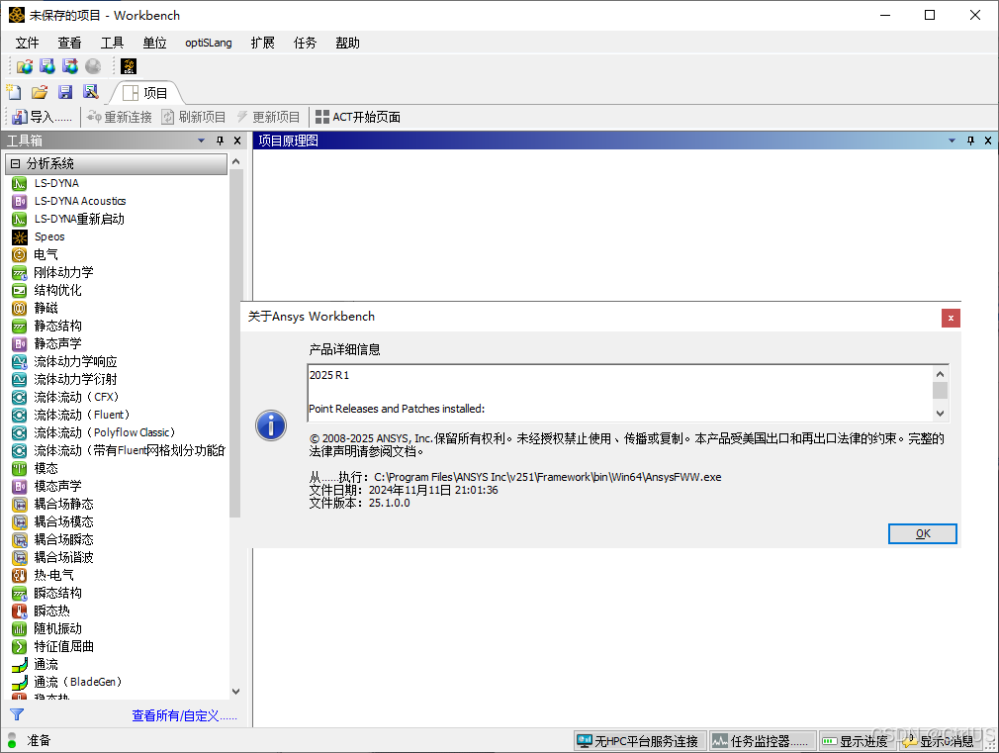Click the 静态结构 system icon
Screen dimensions: 999x753
[20, 327]
